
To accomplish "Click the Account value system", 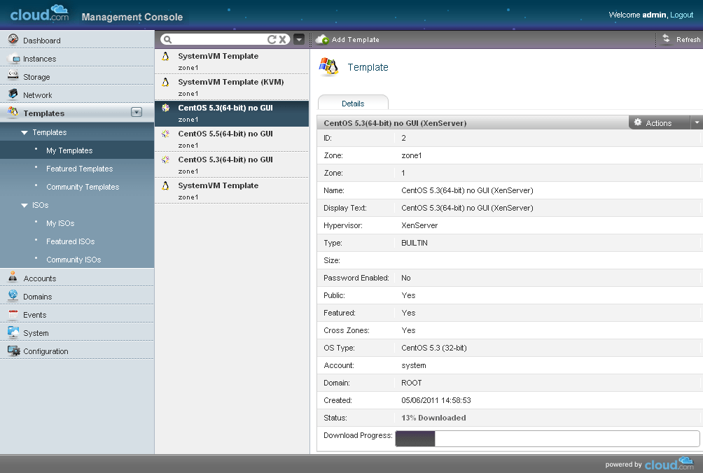I will pos(414,365).
